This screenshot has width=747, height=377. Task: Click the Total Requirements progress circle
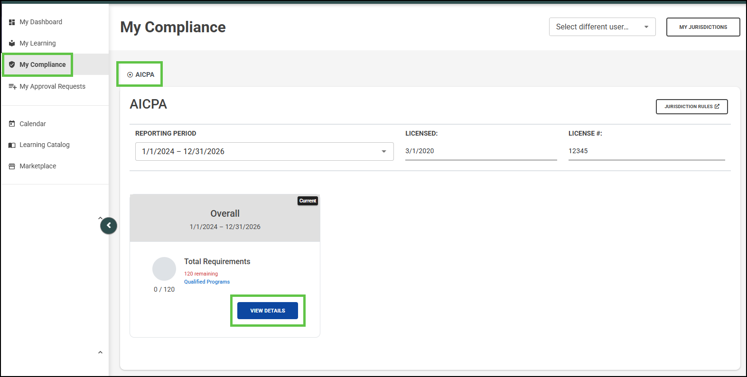point(164,269)
